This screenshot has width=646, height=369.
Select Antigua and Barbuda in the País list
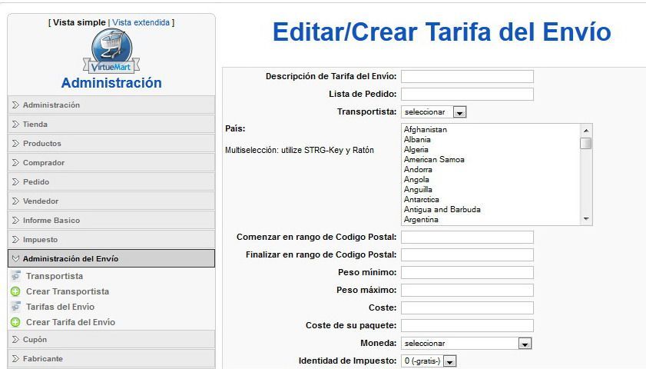[442, 209]
